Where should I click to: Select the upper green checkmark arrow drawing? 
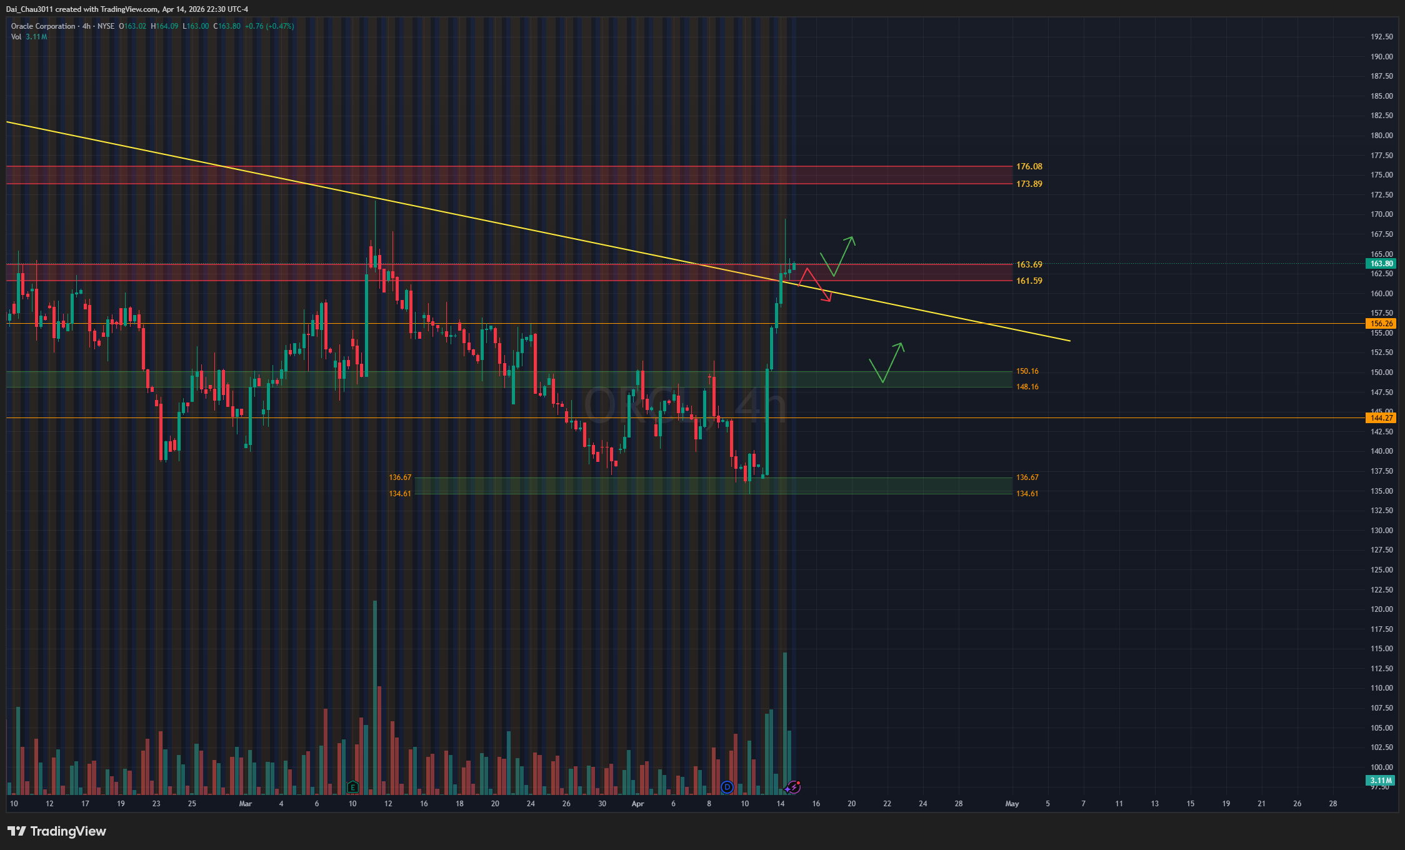[843, 257]
